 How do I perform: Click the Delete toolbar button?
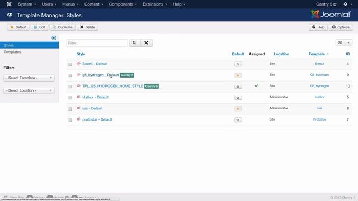point(87,27)
